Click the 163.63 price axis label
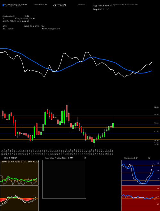160x211 pixels. pos(156,114)
